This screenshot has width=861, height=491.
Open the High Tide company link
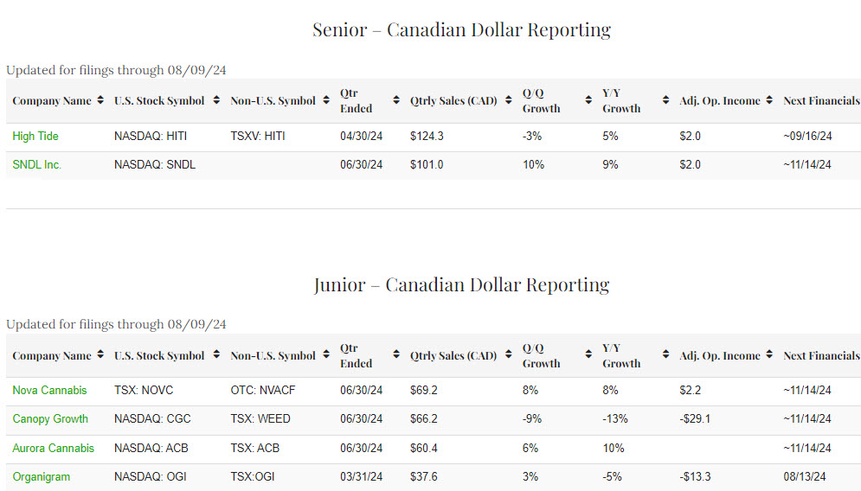[x=35, y=137]
